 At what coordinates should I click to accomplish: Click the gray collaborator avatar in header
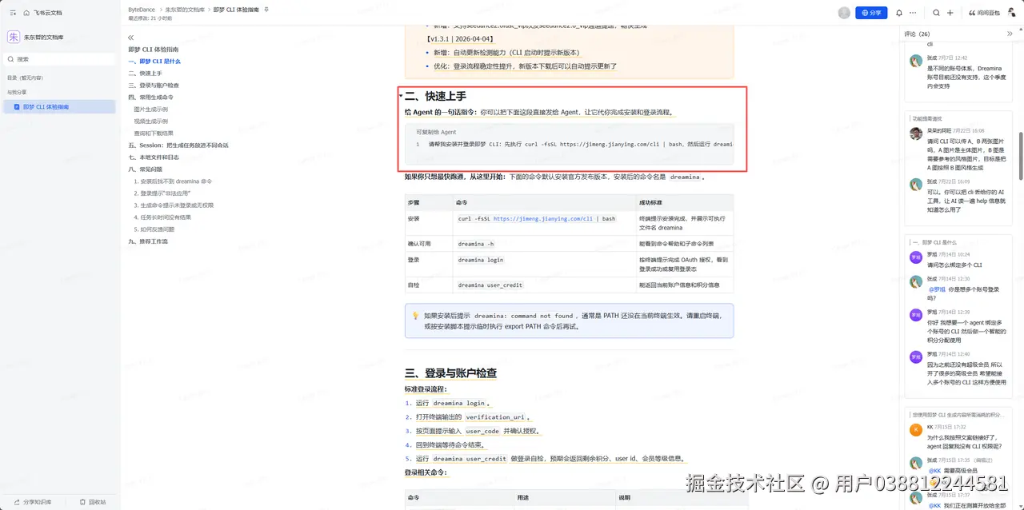pos(844,13)
